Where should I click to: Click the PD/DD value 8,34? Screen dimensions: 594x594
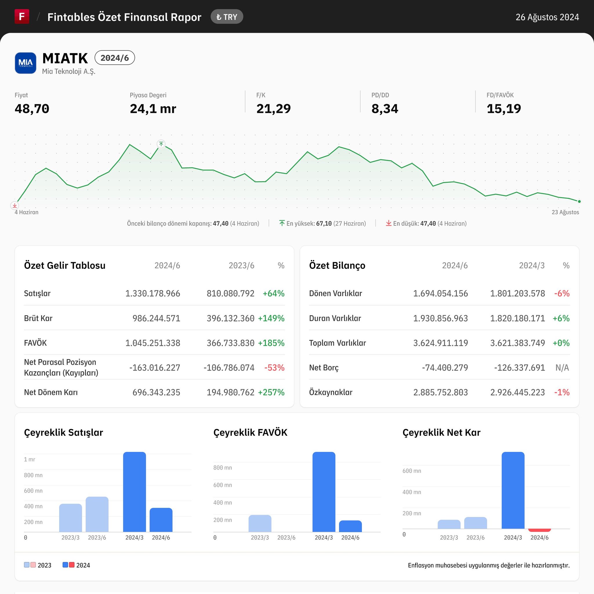tap(385, 108)
